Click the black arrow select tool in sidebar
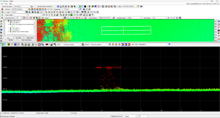This screenshot has width=220, height=118. (x=1, y=33)
